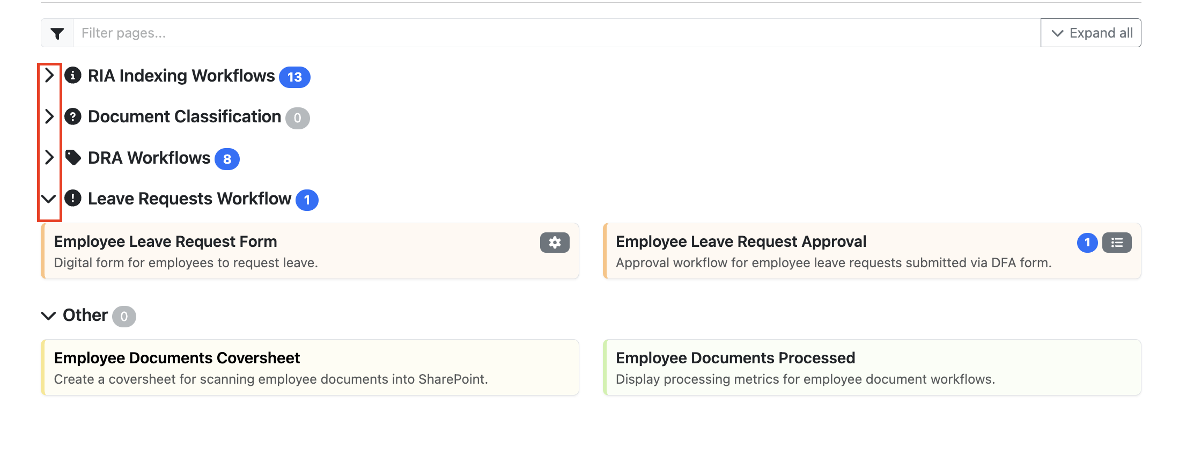Collapse the Other section chevron

[x=49, y=316]
